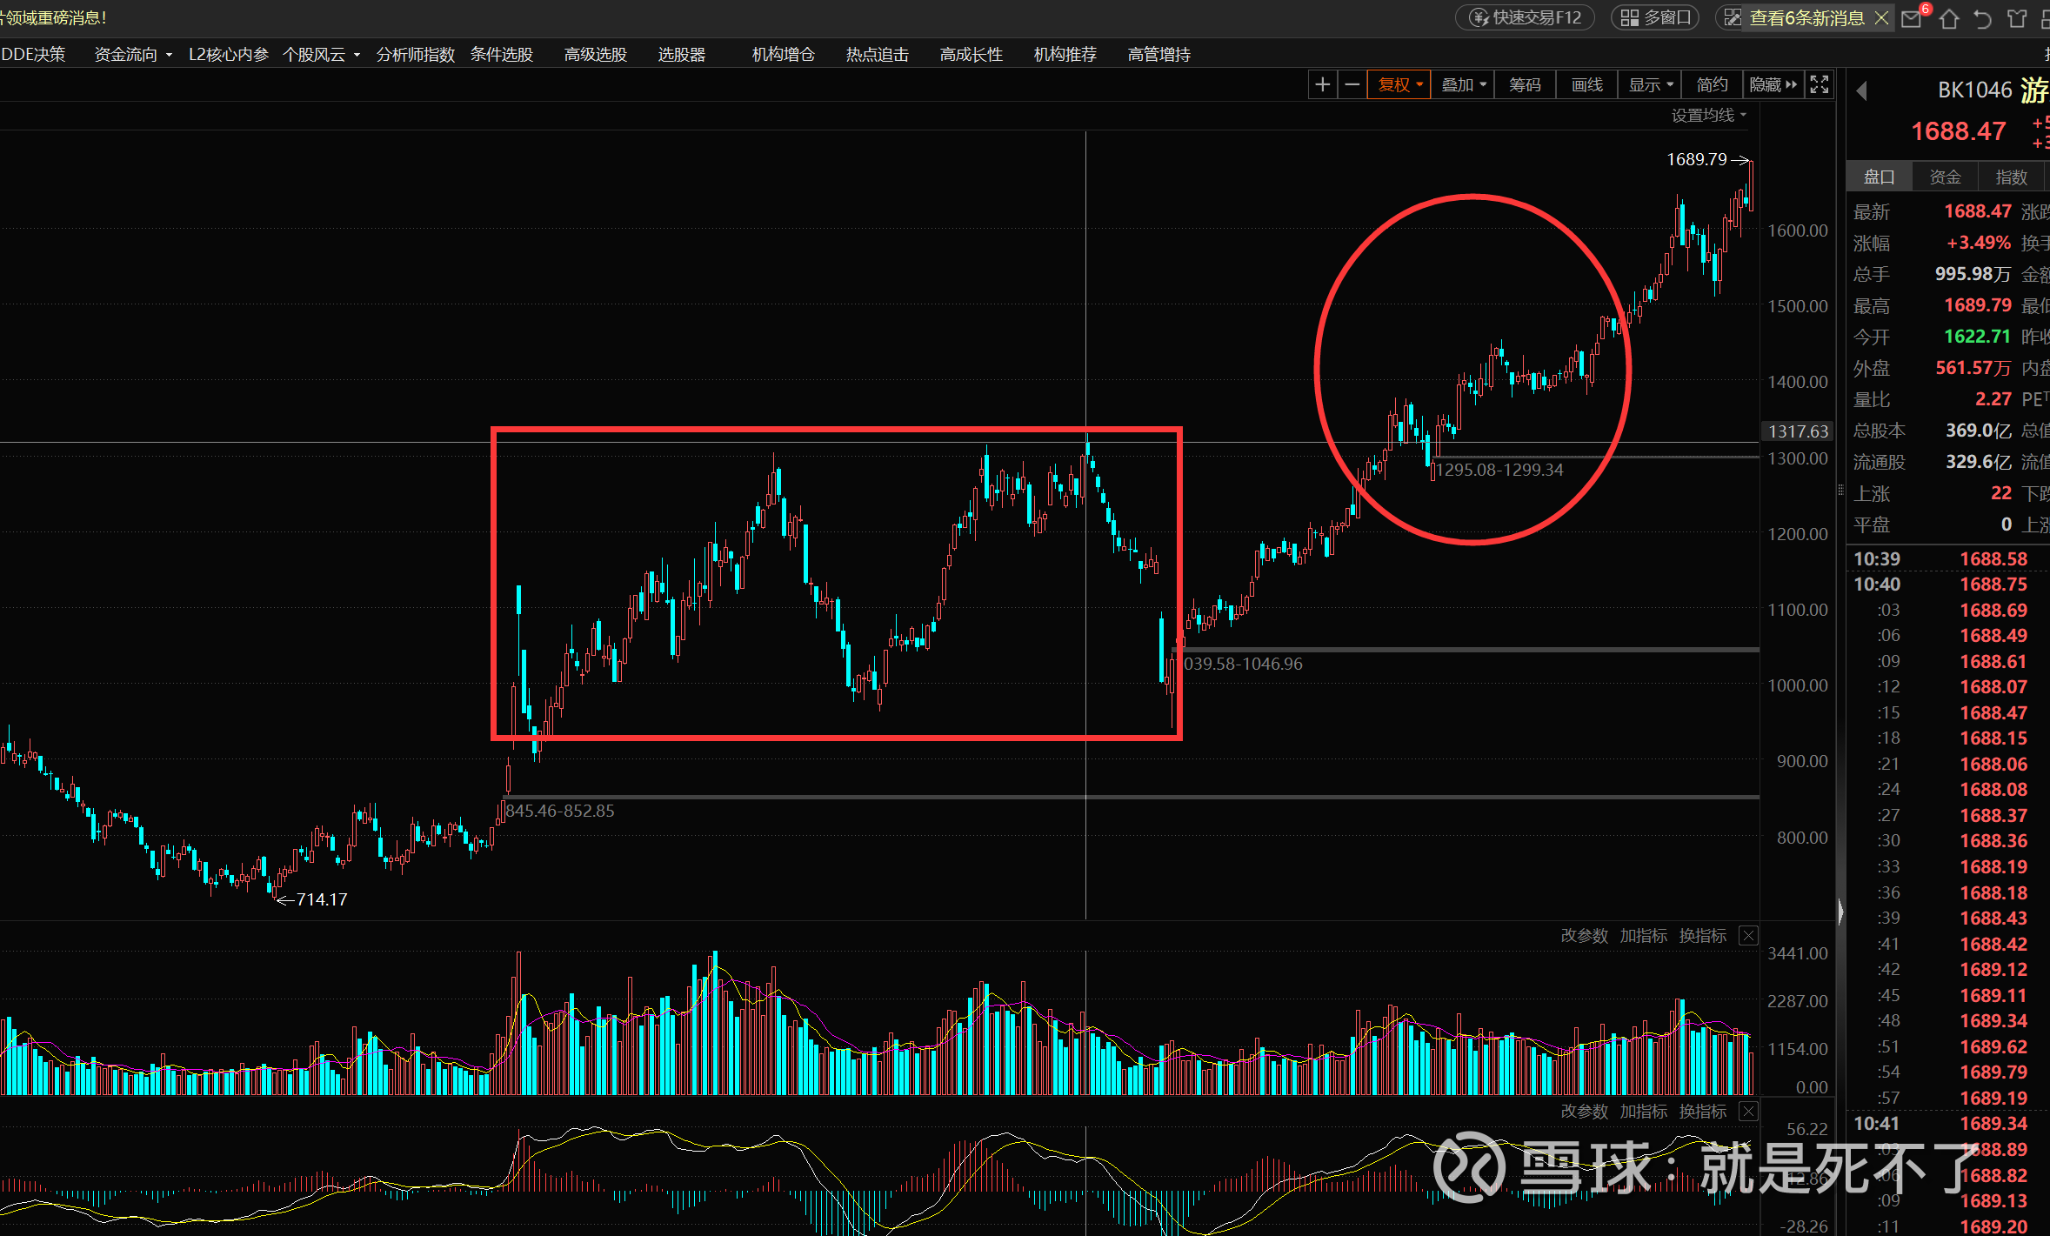Toggle 简约 simple mode
The height and width of the screenshot is (1236, 2050).
tap(1712, 84)
